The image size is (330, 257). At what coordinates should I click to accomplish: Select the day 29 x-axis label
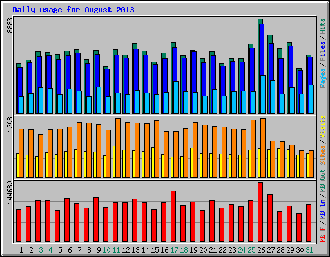click(x=290, y=250)
